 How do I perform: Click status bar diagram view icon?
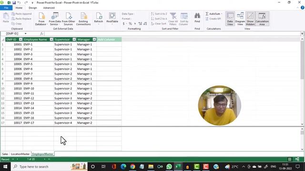(x=297, y=159)
